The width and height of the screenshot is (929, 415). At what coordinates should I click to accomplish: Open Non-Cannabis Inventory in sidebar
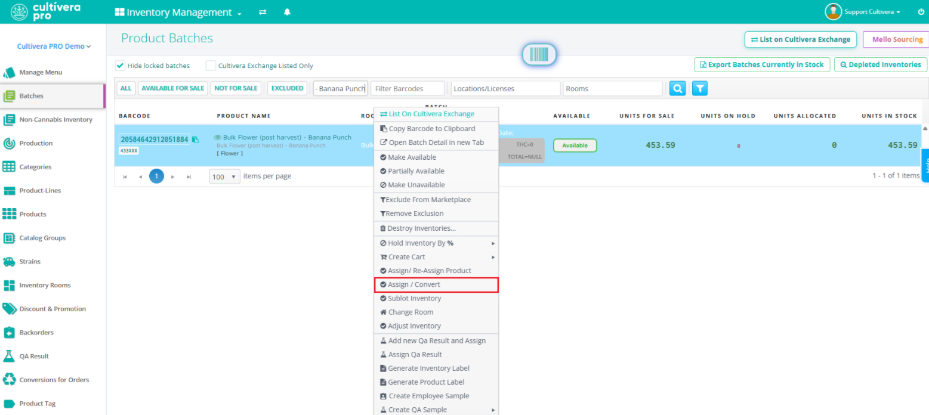pos(53,119)
